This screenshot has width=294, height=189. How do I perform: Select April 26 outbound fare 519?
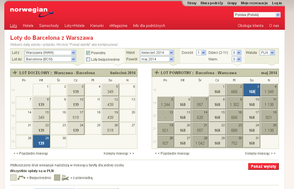[110, 128]
